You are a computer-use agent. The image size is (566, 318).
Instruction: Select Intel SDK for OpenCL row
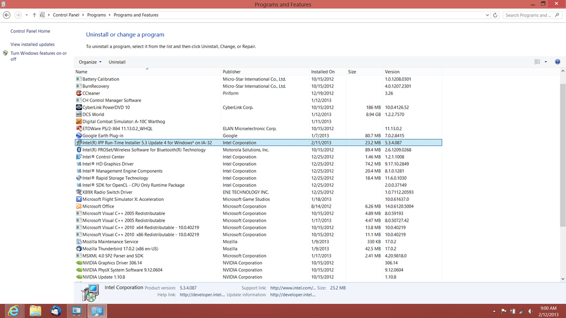258,185
